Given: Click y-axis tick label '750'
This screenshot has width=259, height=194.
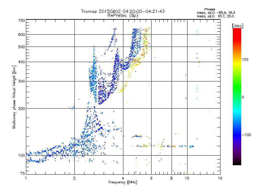Looking at the screenshot, I should click(x=21, y=20).
